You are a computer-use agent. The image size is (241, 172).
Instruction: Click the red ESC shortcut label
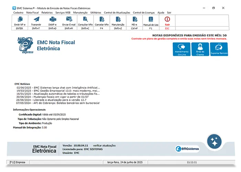point(167,29)
